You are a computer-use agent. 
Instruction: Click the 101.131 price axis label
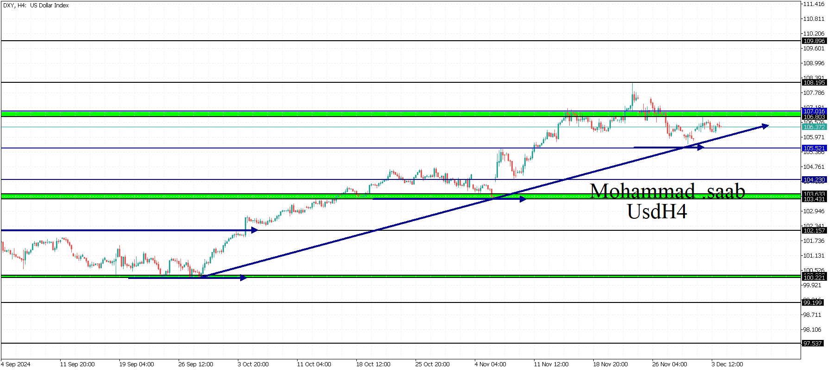point(814,256)
